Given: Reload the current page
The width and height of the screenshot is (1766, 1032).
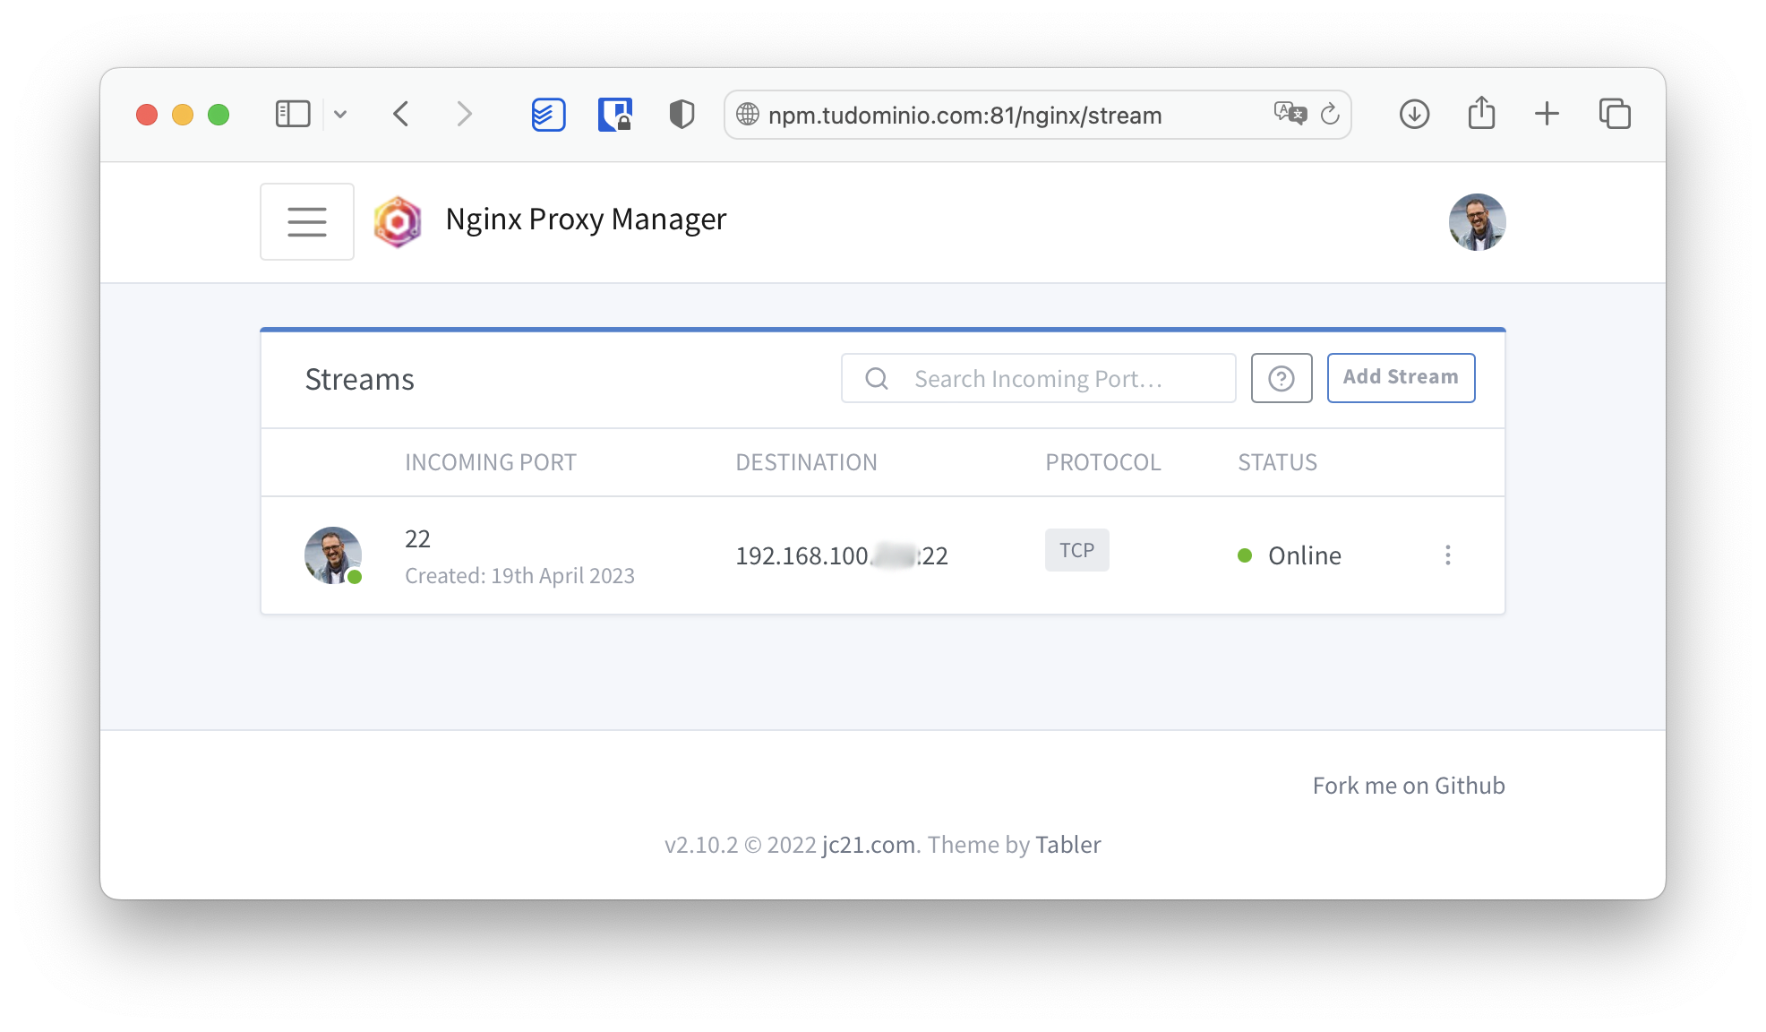Looking at the screenshot, I should [1330, 114].
